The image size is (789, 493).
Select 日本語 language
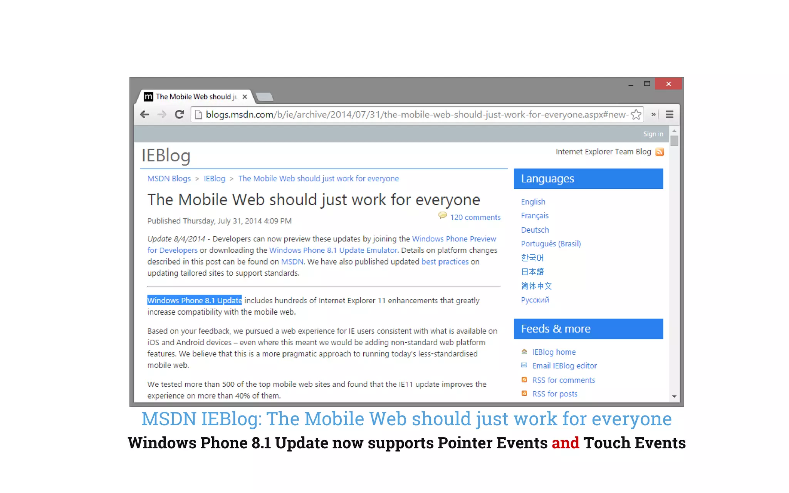(532, 272)
